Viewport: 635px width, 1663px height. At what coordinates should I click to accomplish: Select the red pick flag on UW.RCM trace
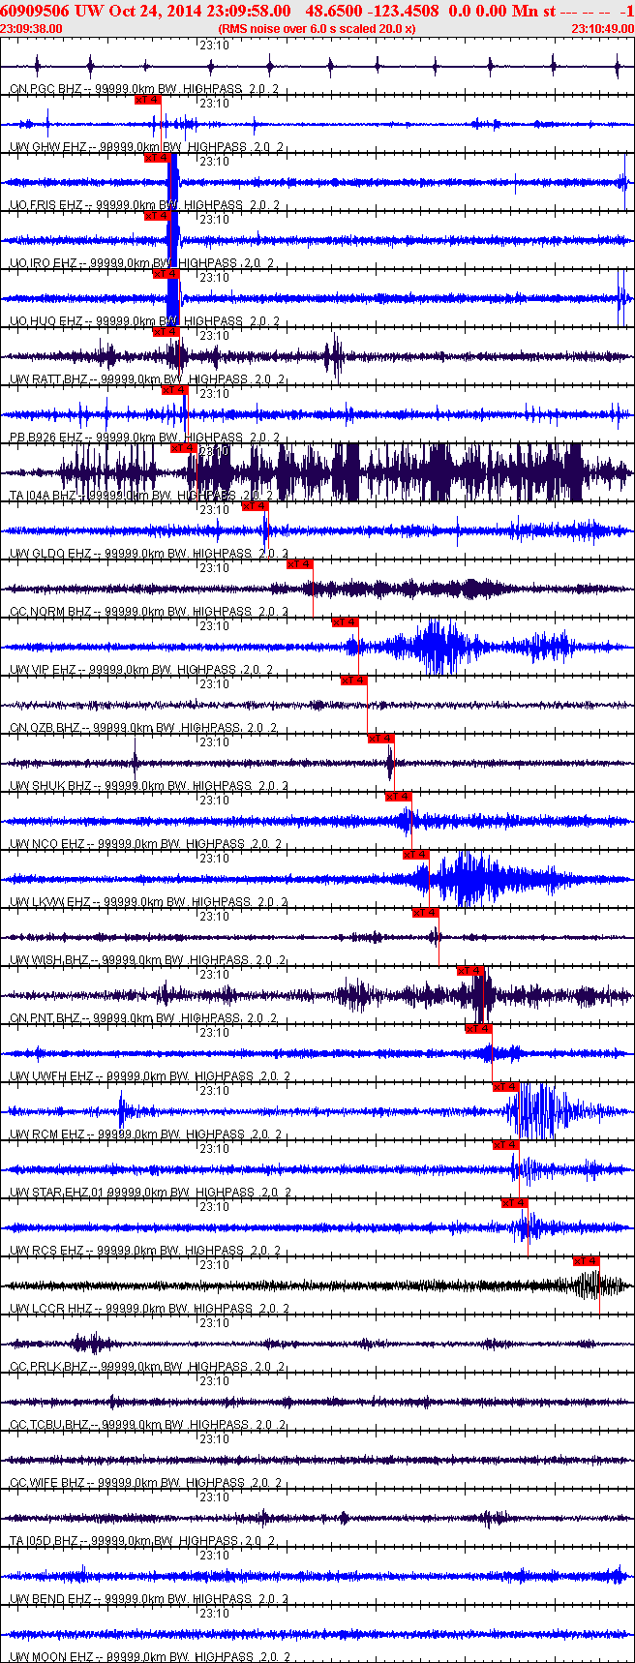coord(506,1087)
